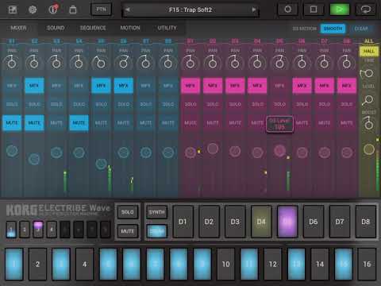Image resolution: width=381 pixels, height=286 pixels.
Task: Enable MFX on channel D5
Action: pos(279,86)
